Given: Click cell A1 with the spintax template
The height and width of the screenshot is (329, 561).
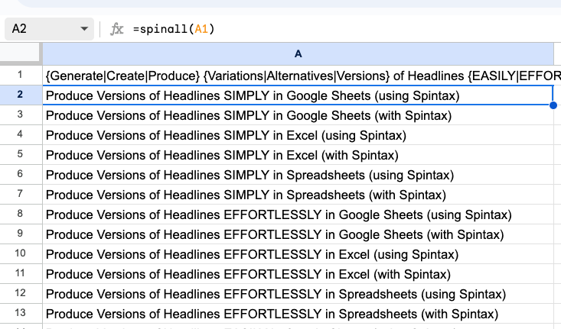Looking at the screenshot, I should (298, 76).
